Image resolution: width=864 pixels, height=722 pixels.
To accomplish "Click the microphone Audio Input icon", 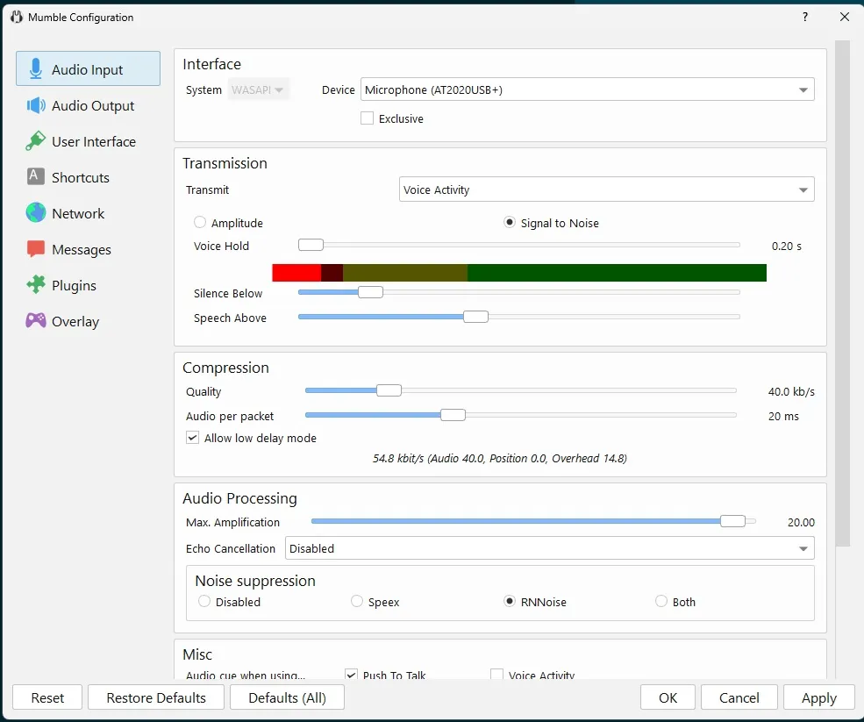I will click(36, 69).
